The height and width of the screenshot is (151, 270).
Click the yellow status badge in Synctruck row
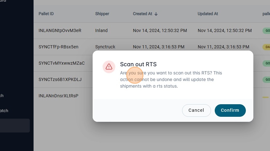tap(266, 47)
